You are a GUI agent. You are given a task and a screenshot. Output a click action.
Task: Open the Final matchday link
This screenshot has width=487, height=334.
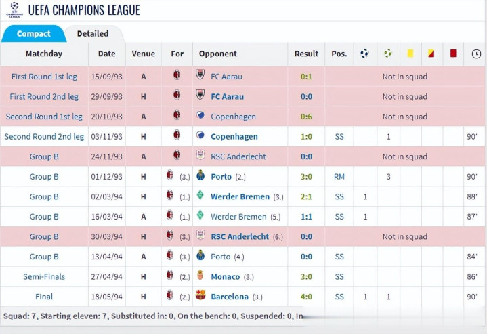click(x=44, y=297)
